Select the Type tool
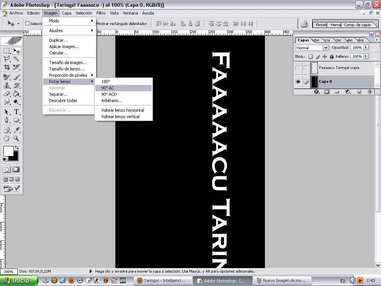The width and height of the screenshot is (381, 286). (16, 112)
